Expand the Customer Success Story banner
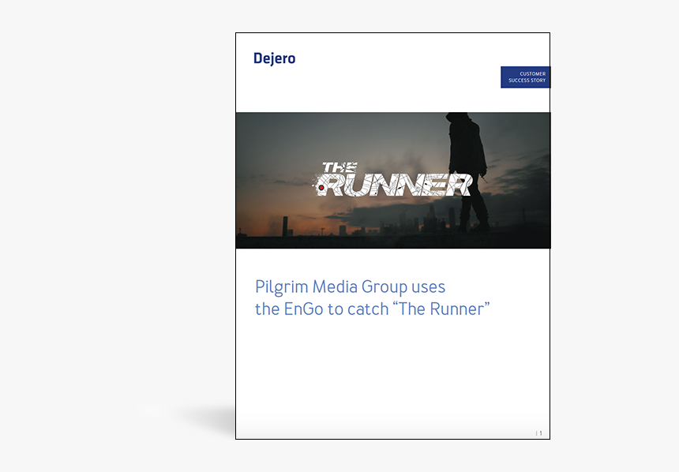The image size is (679, 472). coord(525,77)
